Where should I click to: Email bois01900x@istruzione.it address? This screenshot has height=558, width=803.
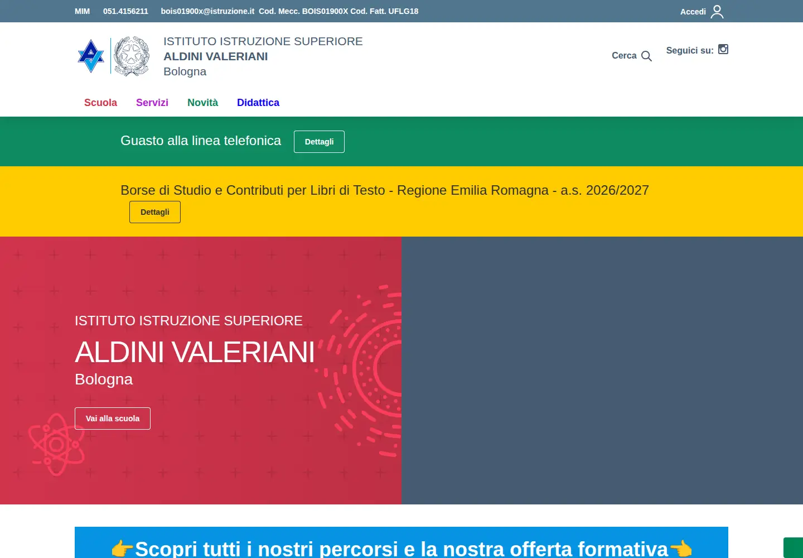coord(207,11)
